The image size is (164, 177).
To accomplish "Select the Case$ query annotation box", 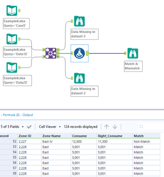I will tap(16, 24).
